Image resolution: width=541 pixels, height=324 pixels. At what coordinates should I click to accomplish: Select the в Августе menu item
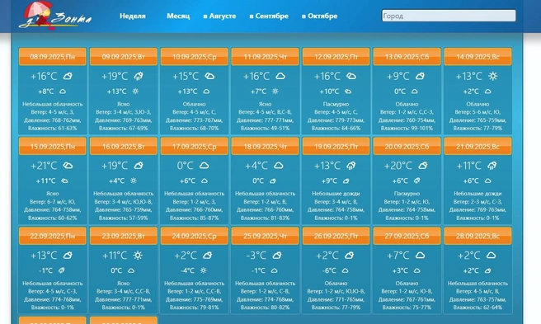point(219,16)
